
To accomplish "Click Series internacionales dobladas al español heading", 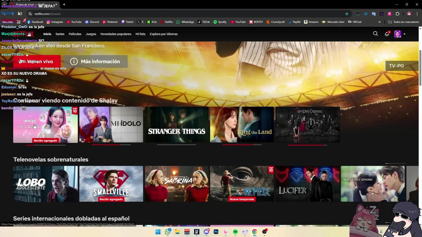I will coord(71,219).
